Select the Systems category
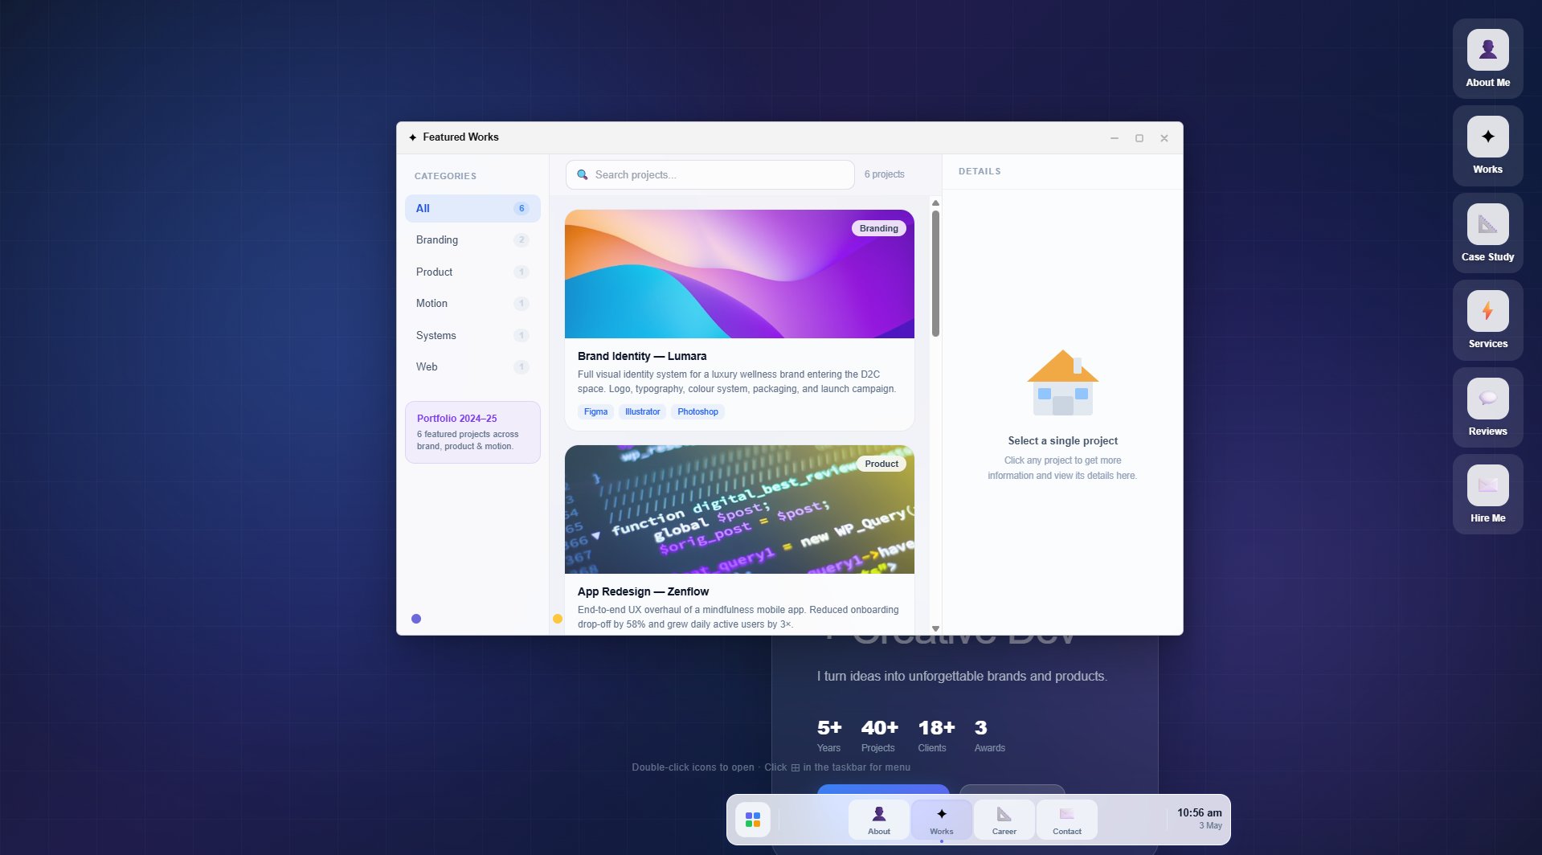Image resolution: width=1542 pixels, height=855 pixels. tap(472, 335)
